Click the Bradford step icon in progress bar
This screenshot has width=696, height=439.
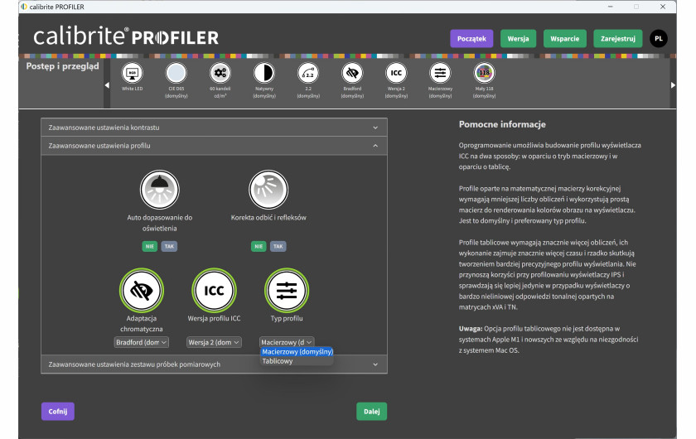point(352,73)
